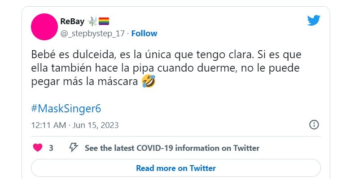Open the @_stepbystep_17 handle
The width and height of the screenshot is (359, 179).
tap(92, 34)
